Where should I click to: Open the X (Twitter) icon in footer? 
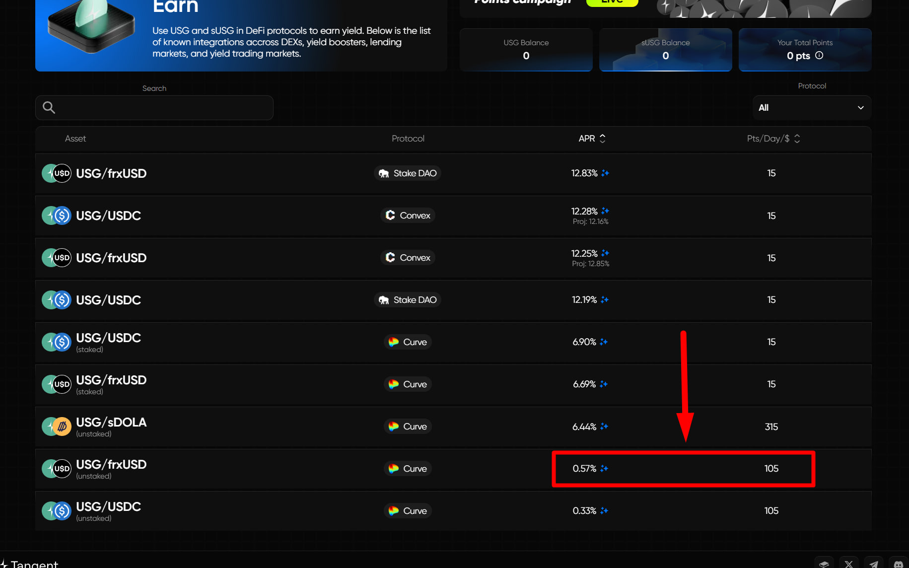coord(849,564)
